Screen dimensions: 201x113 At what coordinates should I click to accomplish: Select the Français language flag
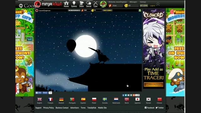pyautogui.click(x=50, y=99)
